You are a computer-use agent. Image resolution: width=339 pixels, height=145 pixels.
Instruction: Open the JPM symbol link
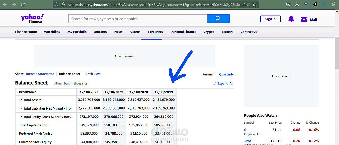click(x=247, y=141)
